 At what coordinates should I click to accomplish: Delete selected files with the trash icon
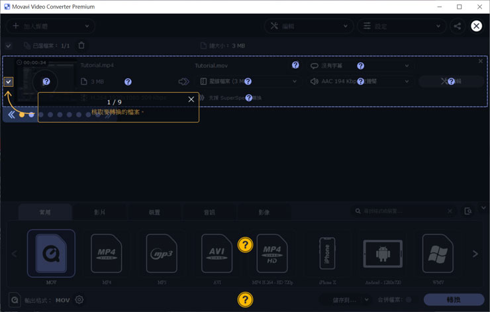(x=81, y=45)
